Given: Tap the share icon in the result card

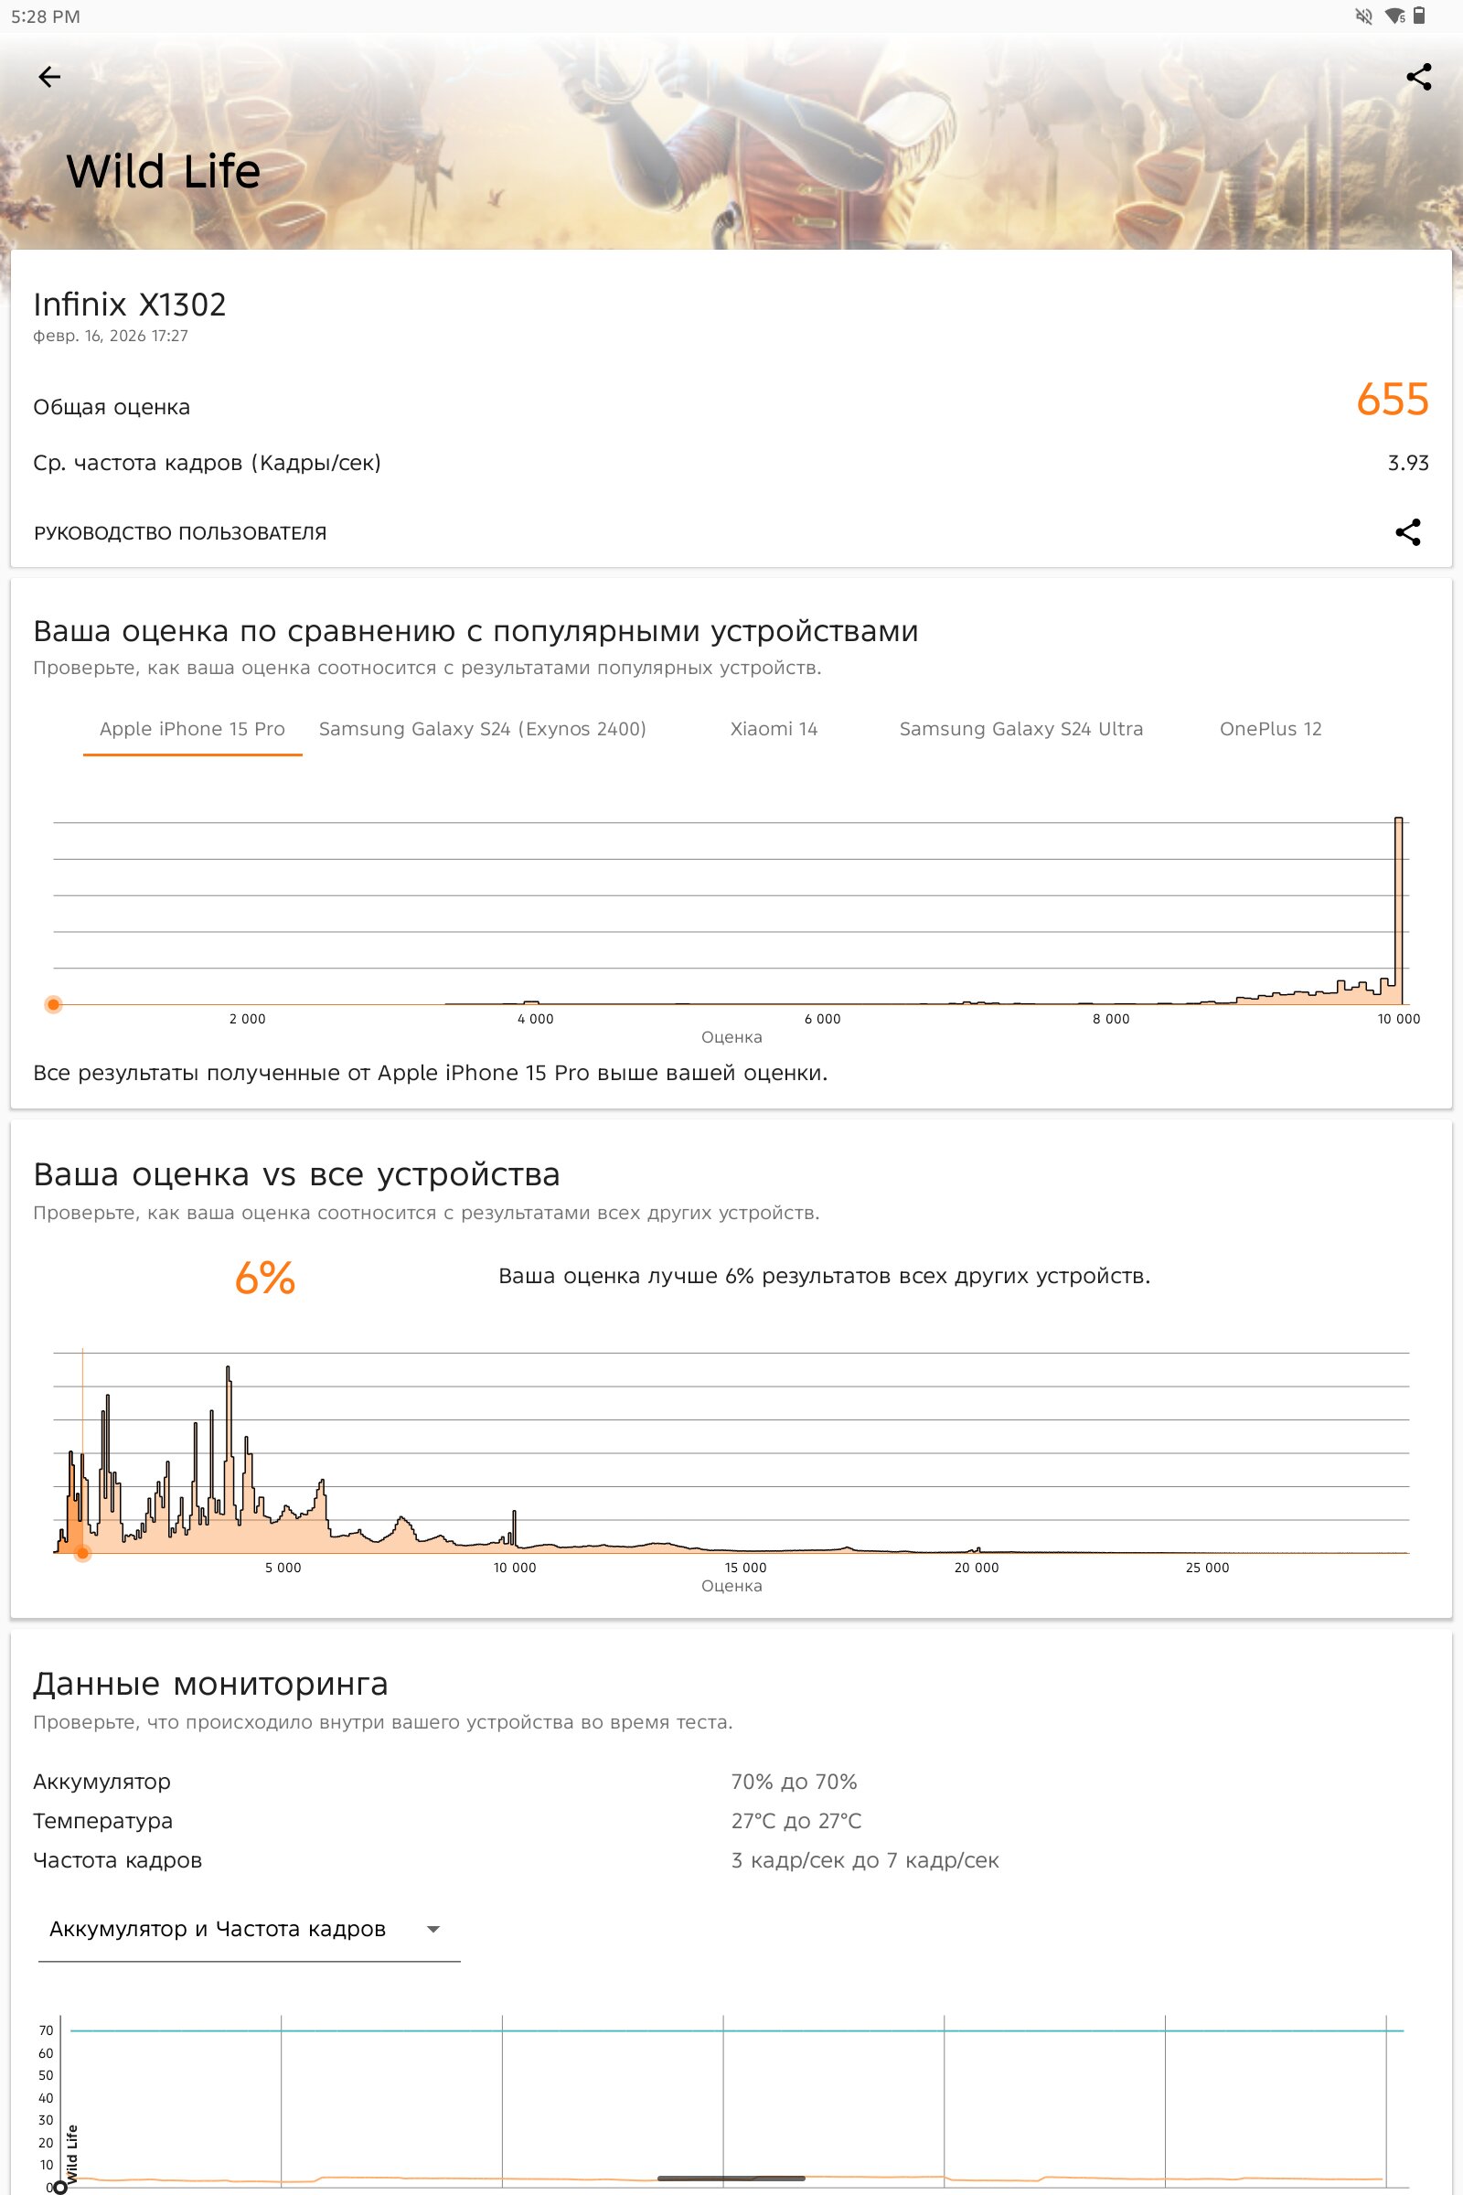Looking at the screenshot, I should 1407,532.
